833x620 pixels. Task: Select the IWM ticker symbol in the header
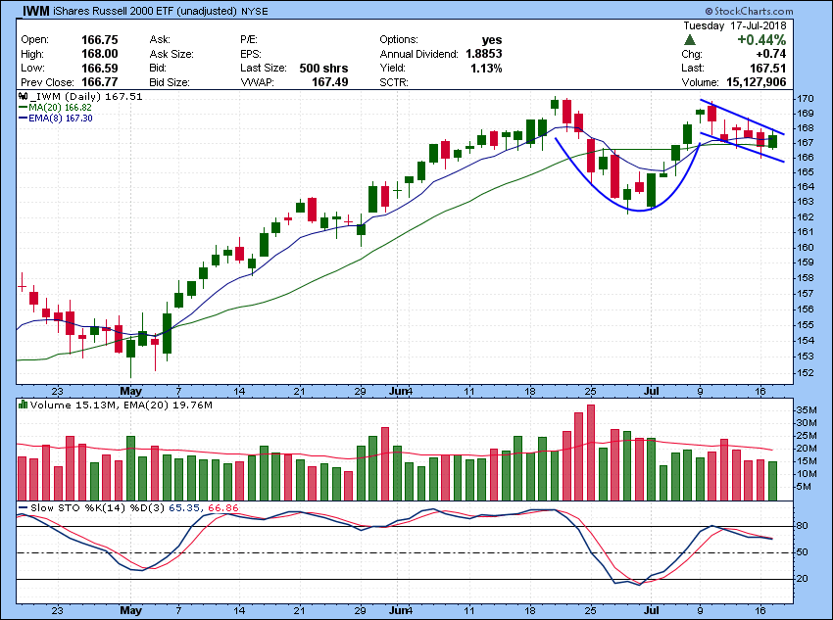tap(36, 11)
